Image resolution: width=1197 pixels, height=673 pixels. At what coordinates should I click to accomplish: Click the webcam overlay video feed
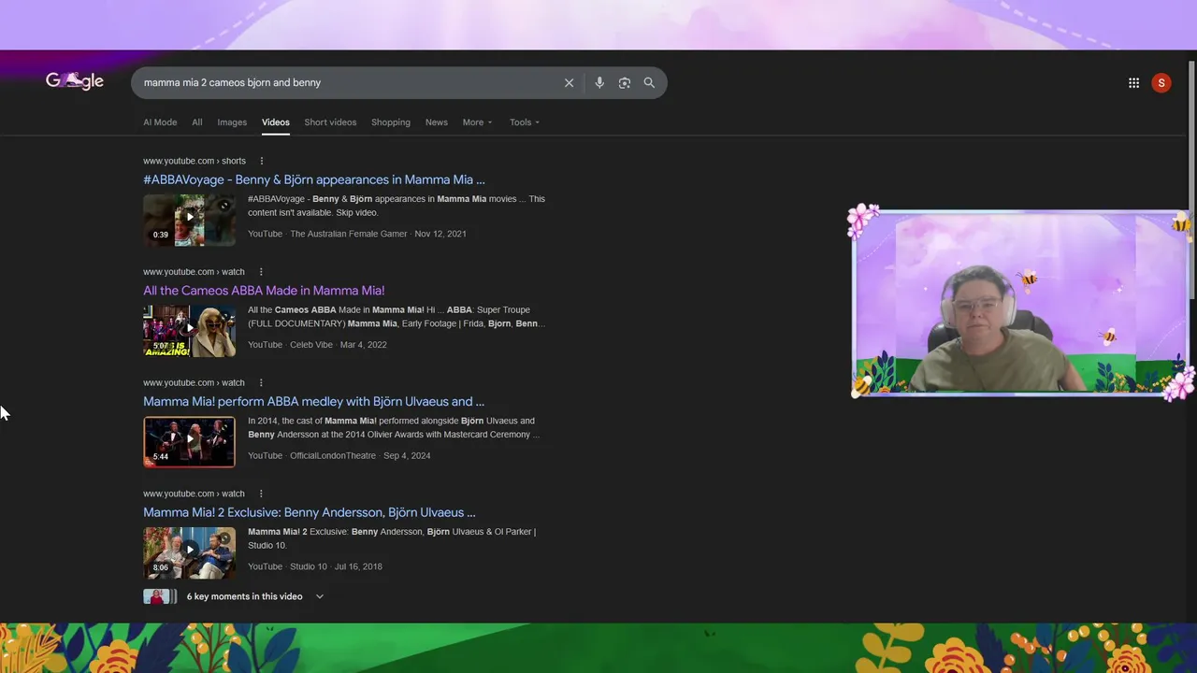1019,304
